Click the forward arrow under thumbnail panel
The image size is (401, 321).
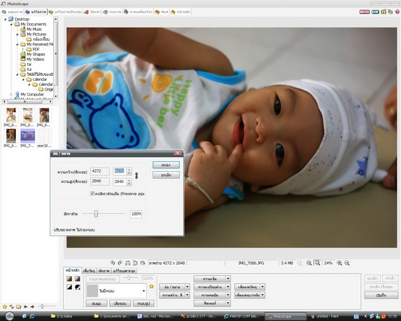tap(32, 307)
